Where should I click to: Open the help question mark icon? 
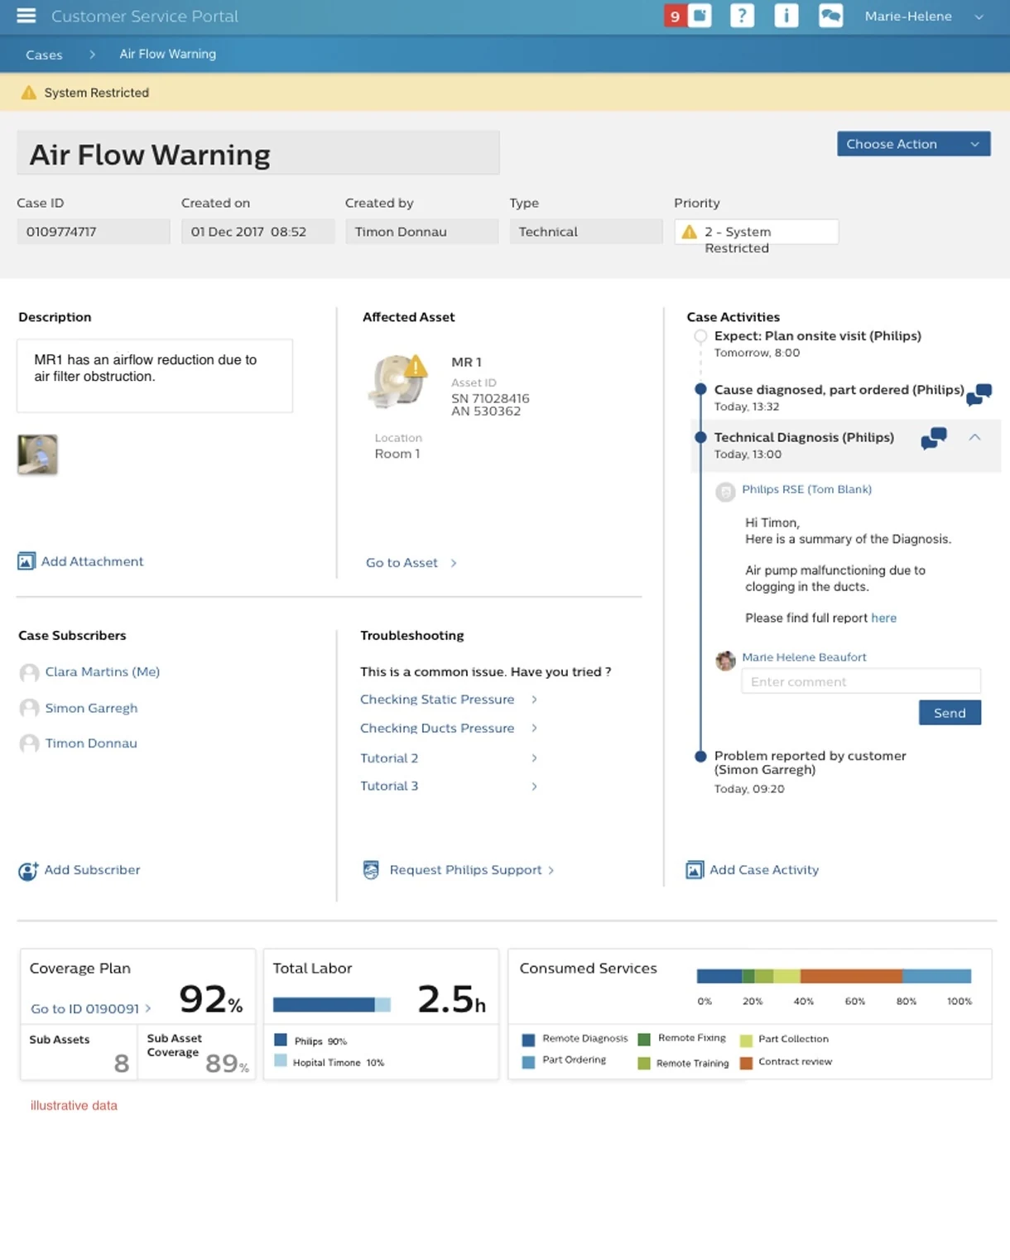[x=743, y=16]
